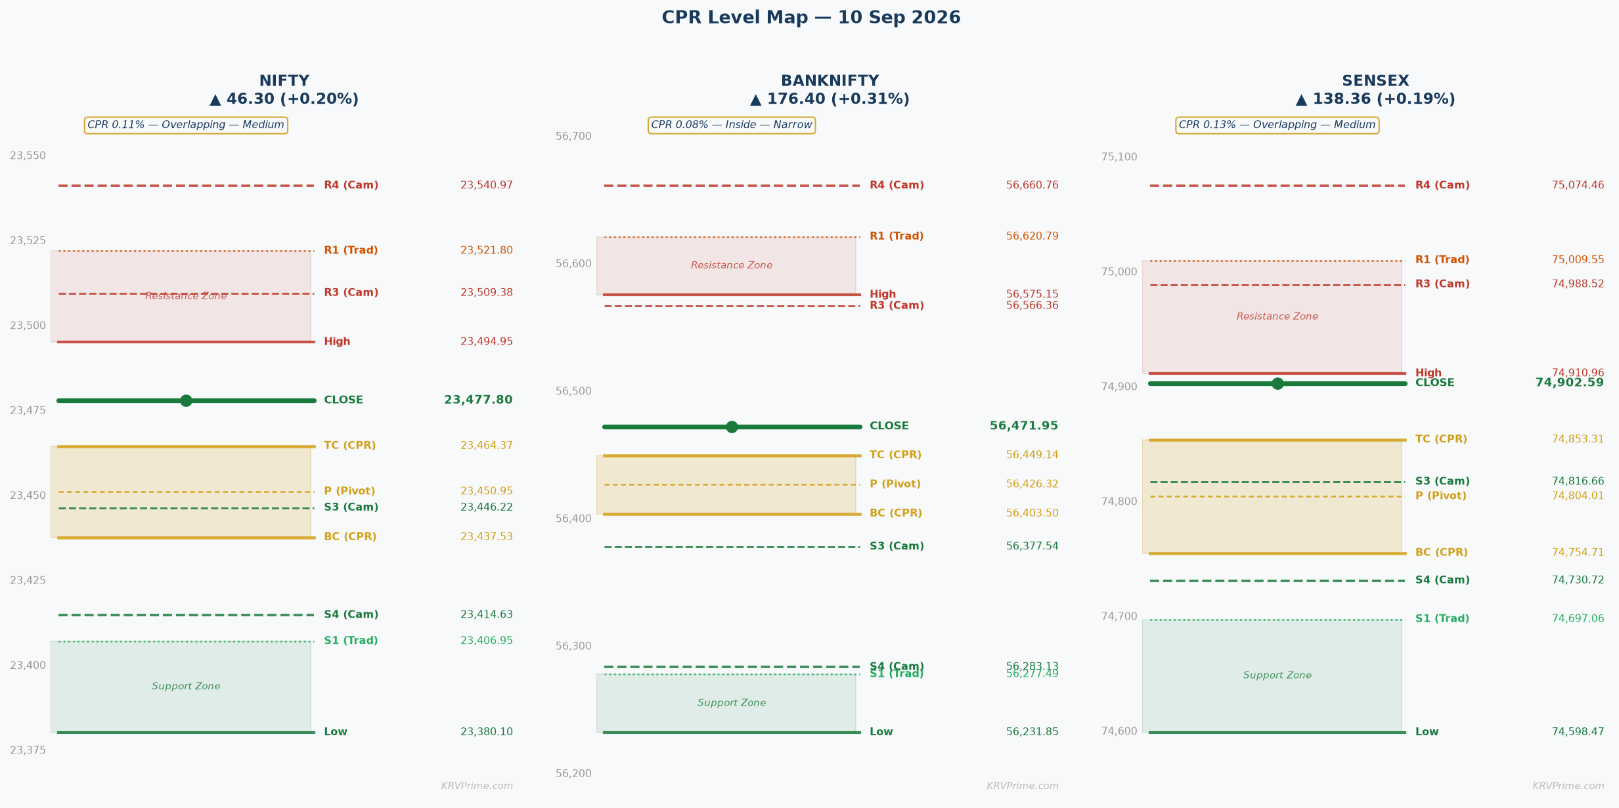Click NIFTY R4 (Cam) label
This screenshot has width=1619, height=808.
[351, 186]
